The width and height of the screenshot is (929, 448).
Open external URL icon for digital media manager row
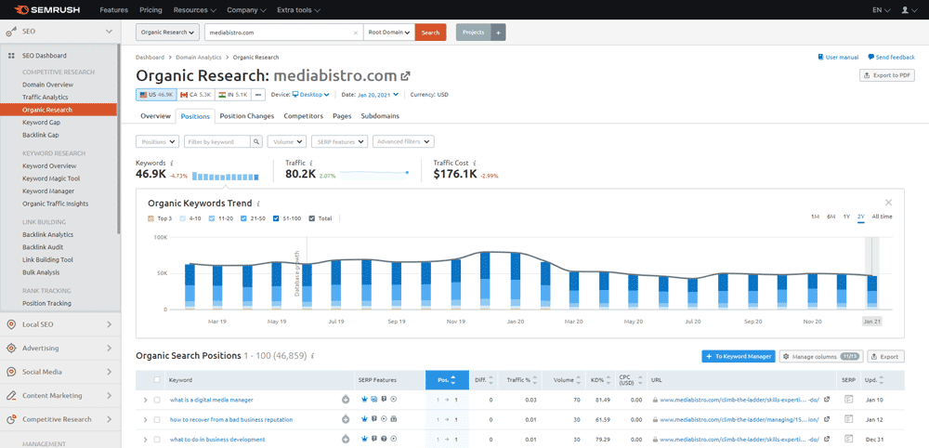tap(827, 400)
